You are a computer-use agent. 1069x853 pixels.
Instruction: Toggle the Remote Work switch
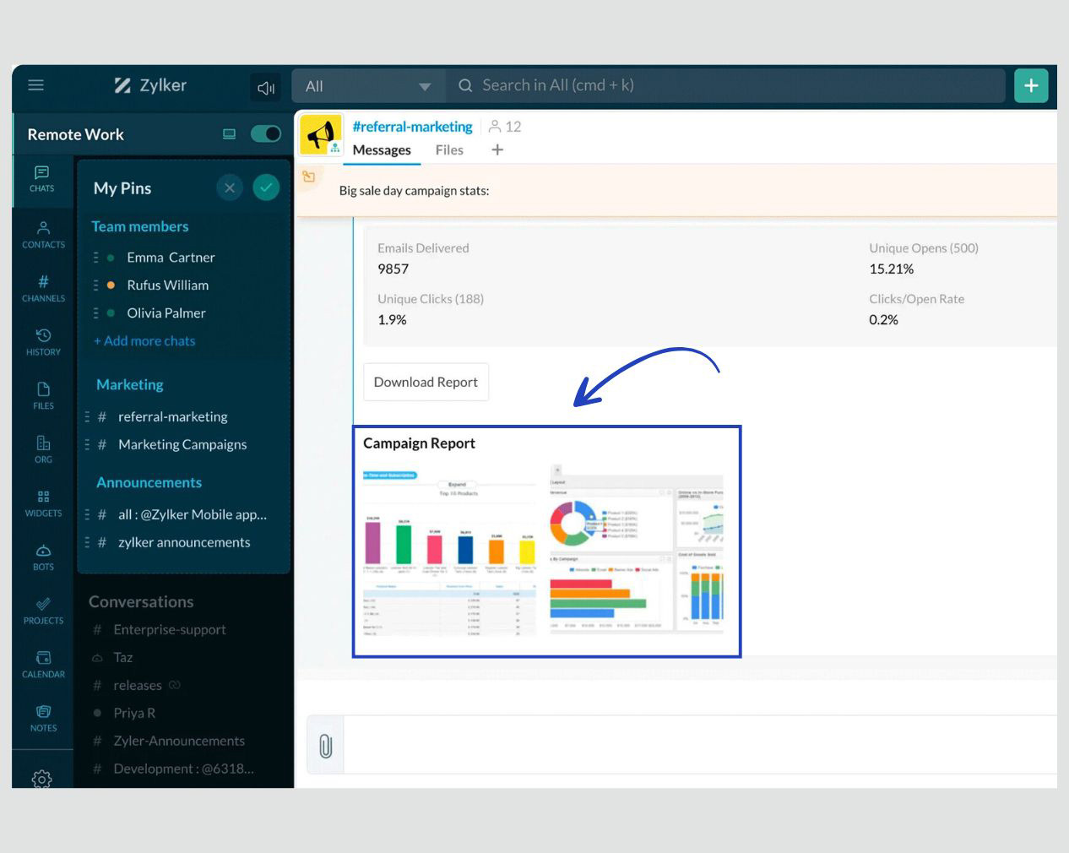click(266, 134)
